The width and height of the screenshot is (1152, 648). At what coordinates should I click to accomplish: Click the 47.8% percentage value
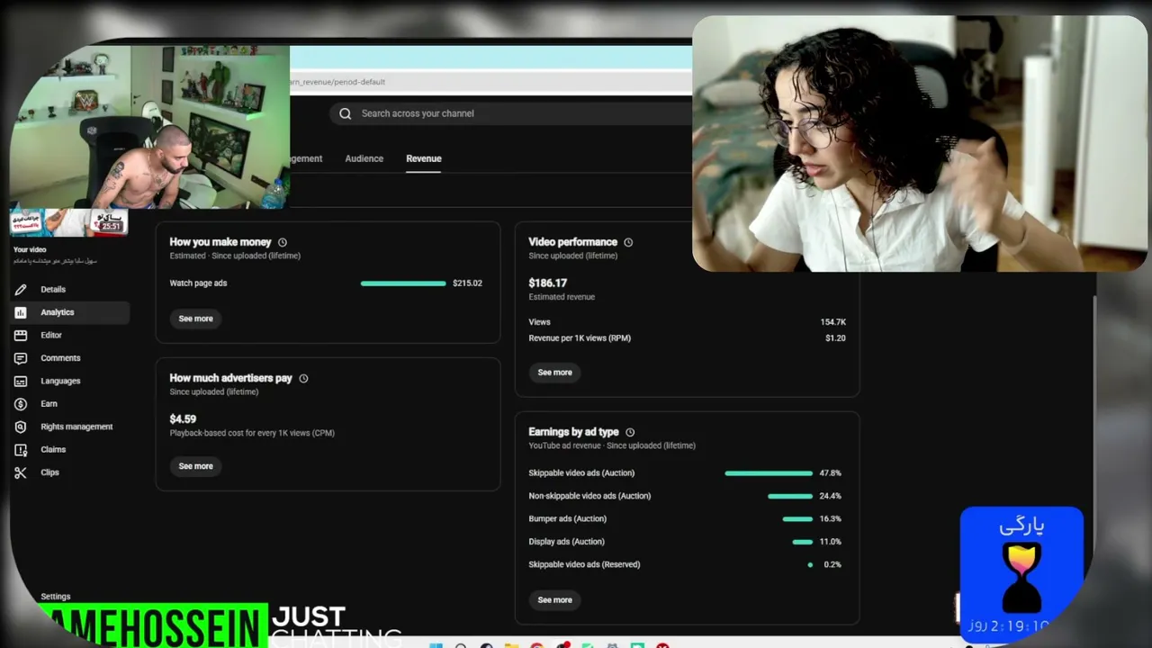831,473
